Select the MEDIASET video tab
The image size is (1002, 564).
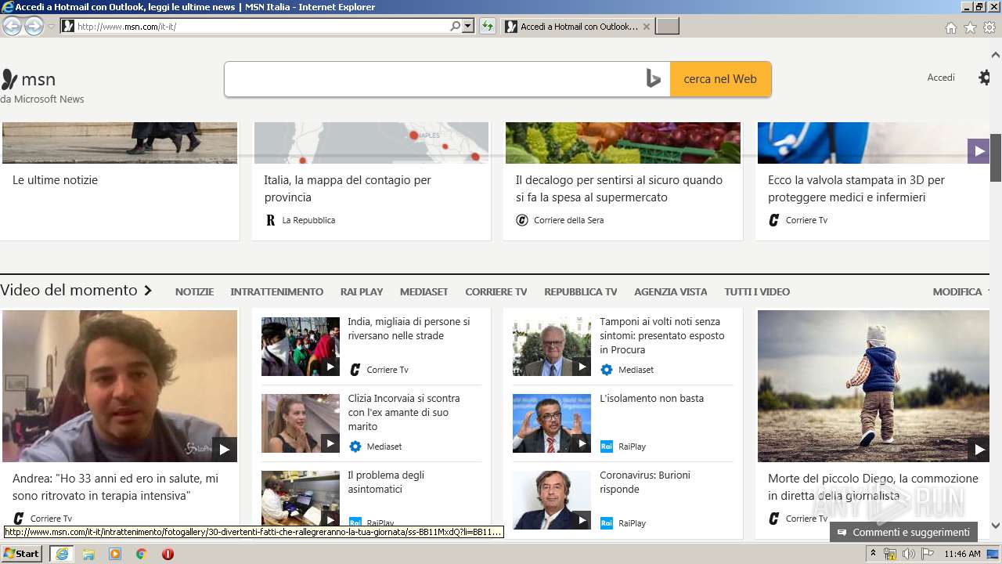coord(424,291)
